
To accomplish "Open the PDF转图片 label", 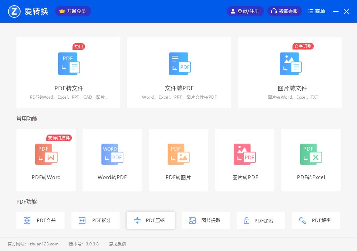I will (178, 177).
